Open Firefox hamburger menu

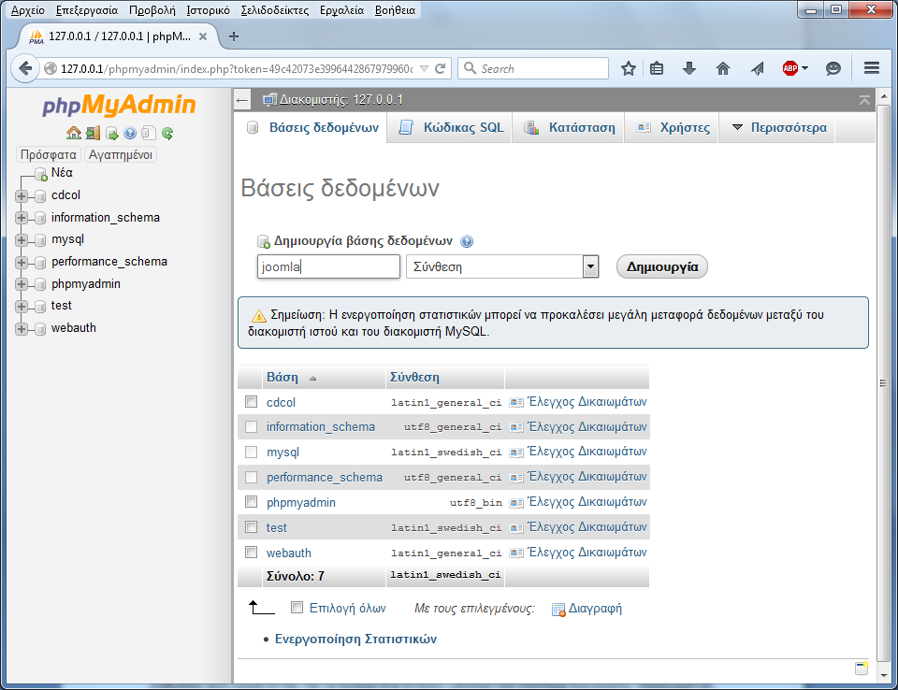872,68
